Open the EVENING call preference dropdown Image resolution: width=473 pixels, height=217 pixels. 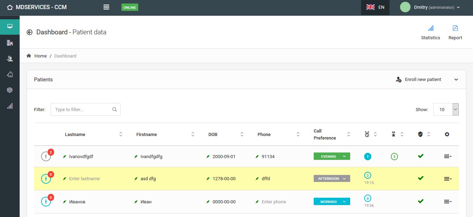332,156
